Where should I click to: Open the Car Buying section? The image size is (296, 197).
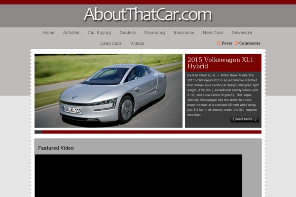(99, 33)
